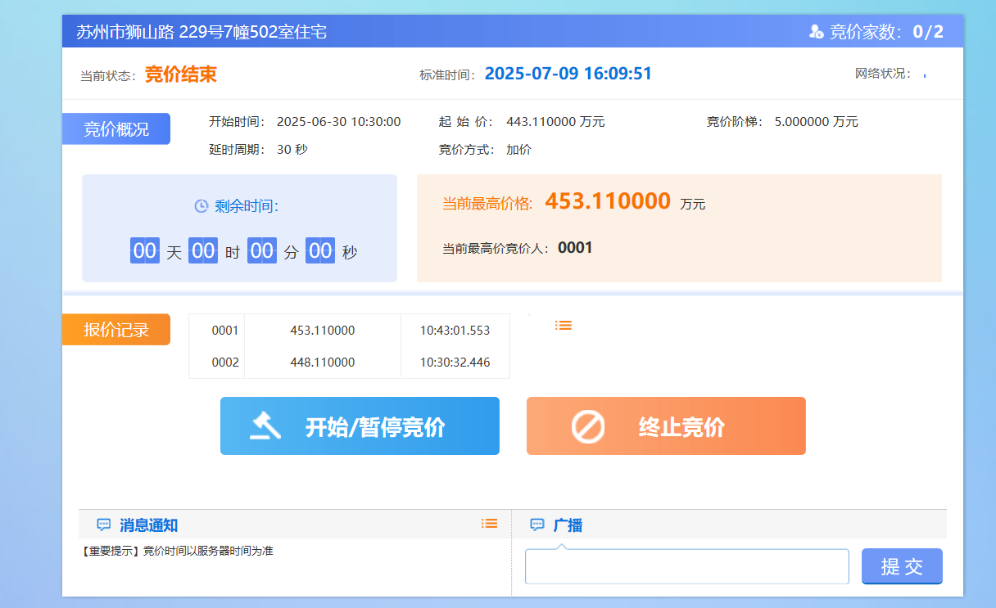Click the bidder count user icon
Viewport: 996px width, 608px height.
pyautogui.click(x=816, y=32)
